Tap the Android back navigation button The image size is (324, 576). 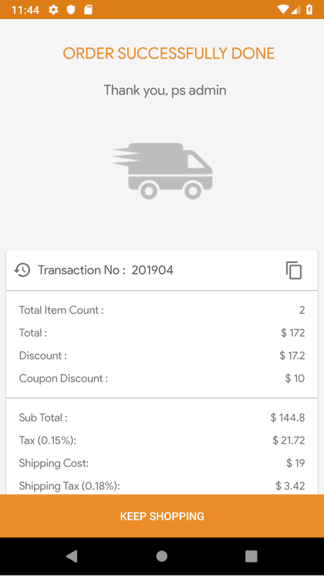[x=72, y=556]
